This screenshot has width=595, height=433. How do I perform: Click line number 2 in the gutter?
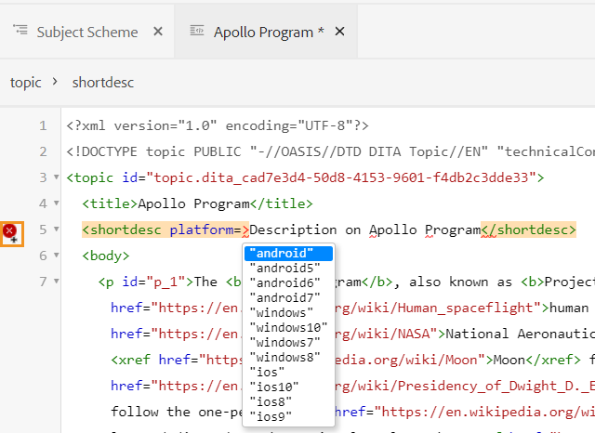pos(43,151)
